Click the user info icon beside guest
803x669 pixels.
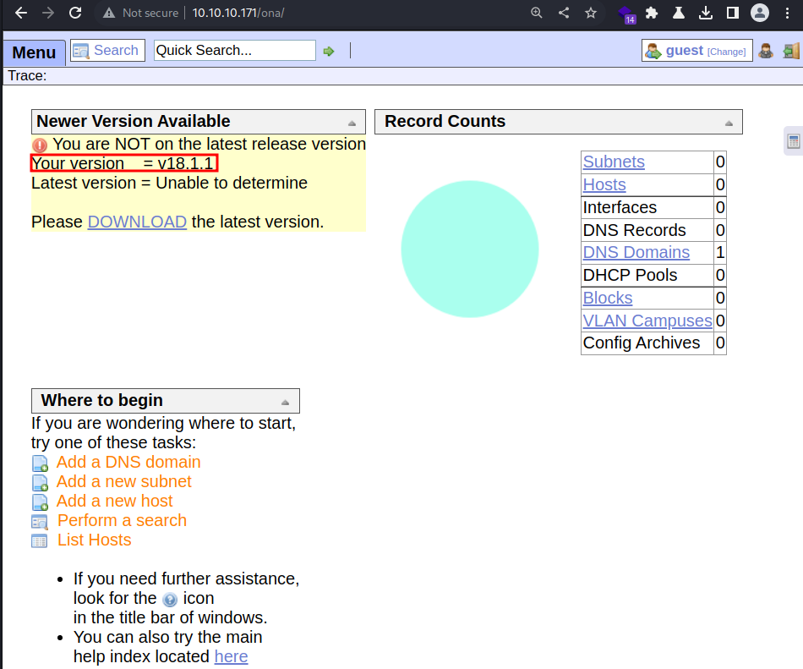click(766, 51)
